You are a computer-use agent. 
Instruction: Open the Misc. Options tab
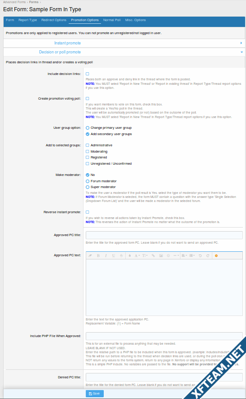pos(135,20)
